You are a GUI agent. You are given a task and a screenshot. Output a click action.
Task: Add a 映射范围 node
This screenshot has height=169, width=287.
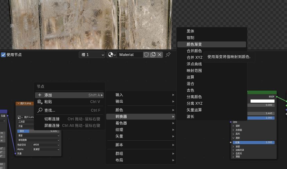coord(212,71)
